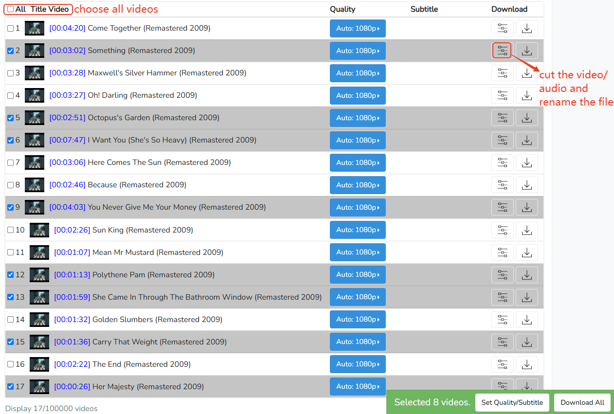This screenshot has width=614, height=414.
Task: Open settings icon for Polythene Pam
Action: coord(502,275)
